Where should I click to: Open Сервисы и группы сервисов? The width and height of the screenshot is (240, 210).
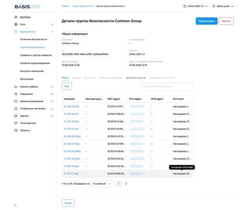pyautogui.click(x=36, y=55)
